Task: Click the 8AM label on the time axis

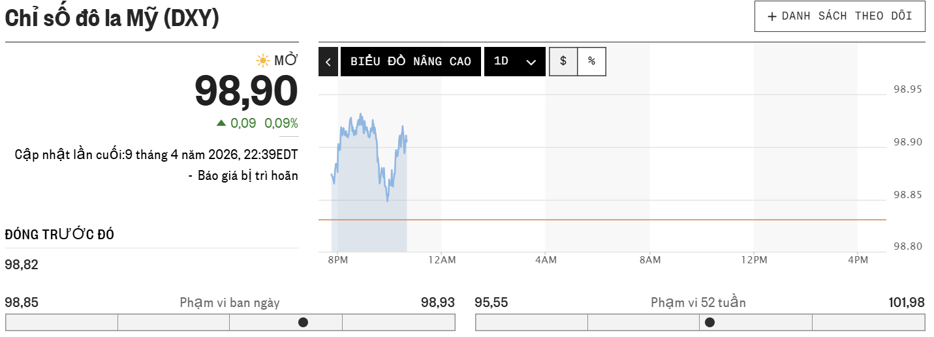Action: [x=649, y=260]
